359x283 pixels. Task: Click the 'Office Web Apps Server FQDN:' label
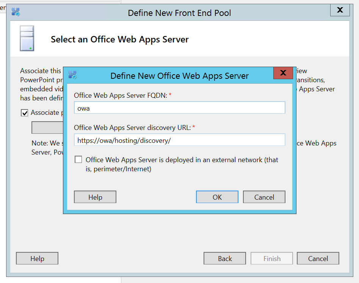[x=121, y=95]
